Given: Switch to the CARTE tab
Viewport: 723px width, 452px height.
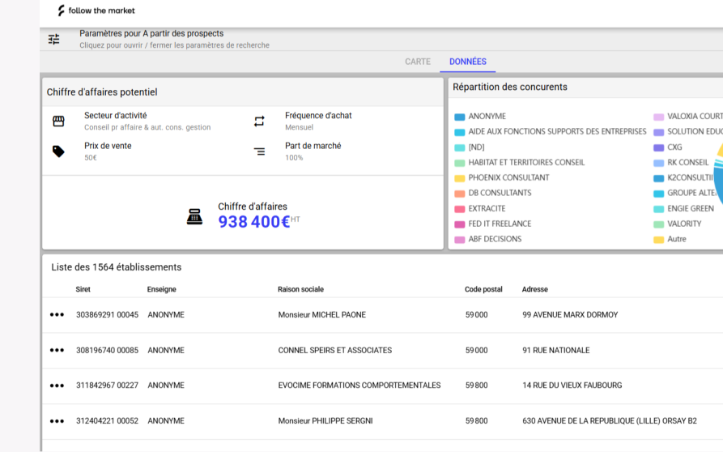Looking at the screenshot, I should (418, 62).
